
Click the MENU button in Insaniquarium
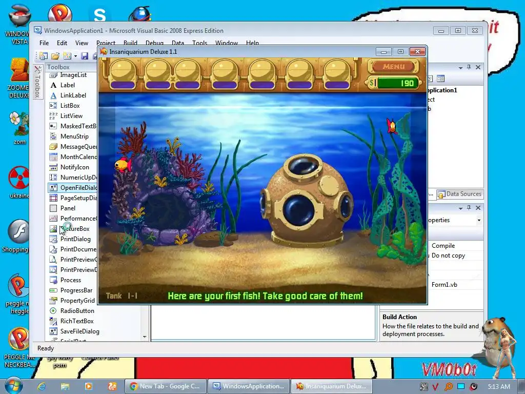pyautogui.click(x=394, y=66)
